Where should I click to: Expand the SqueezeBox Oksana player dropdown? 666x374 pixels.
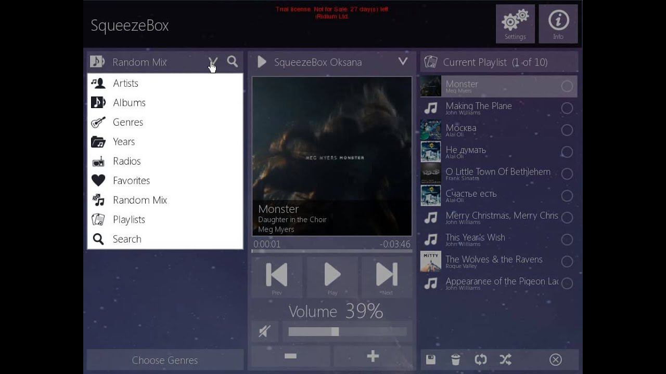[403, 61]
